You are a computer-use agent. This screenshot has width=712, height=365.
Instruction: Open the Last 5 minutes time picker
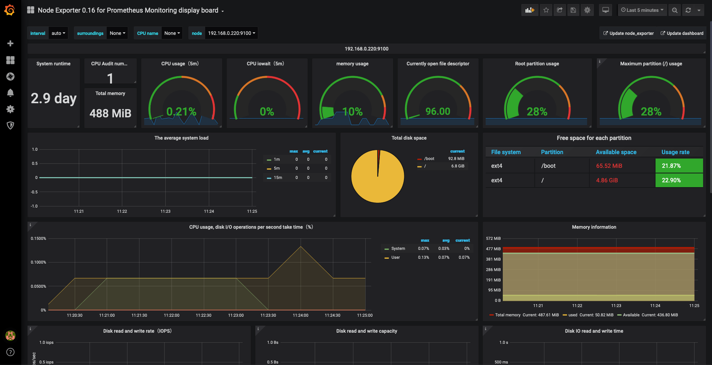click(642, 10)
